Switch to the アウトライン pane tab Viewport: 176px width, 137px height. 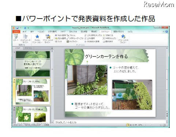pyautogui.click(x=28, y=48)
